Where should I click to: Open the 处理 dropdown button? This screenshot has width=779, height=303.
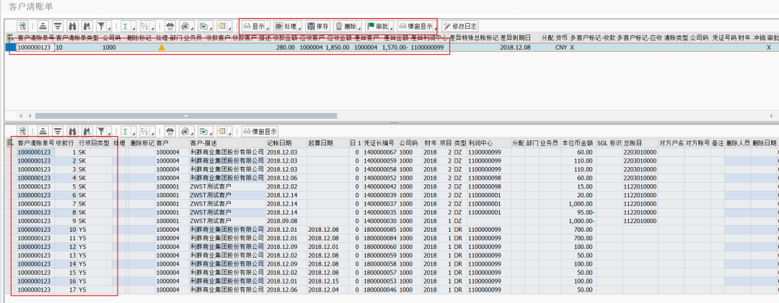coord(288,27)
